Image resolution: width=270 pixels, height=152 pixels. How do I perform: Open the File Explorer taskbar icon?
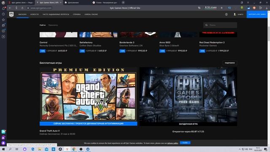[40, 149]
